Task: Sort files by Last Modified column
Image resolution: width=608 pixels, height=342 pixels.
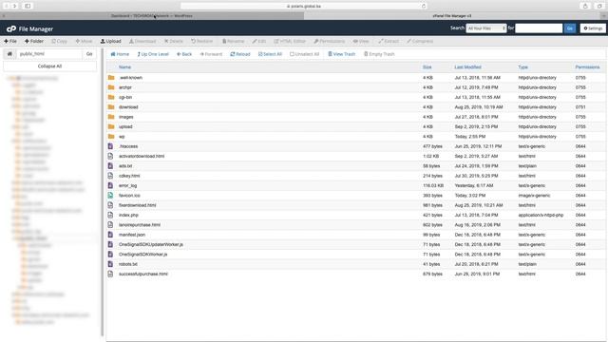Action: [467, 67]
